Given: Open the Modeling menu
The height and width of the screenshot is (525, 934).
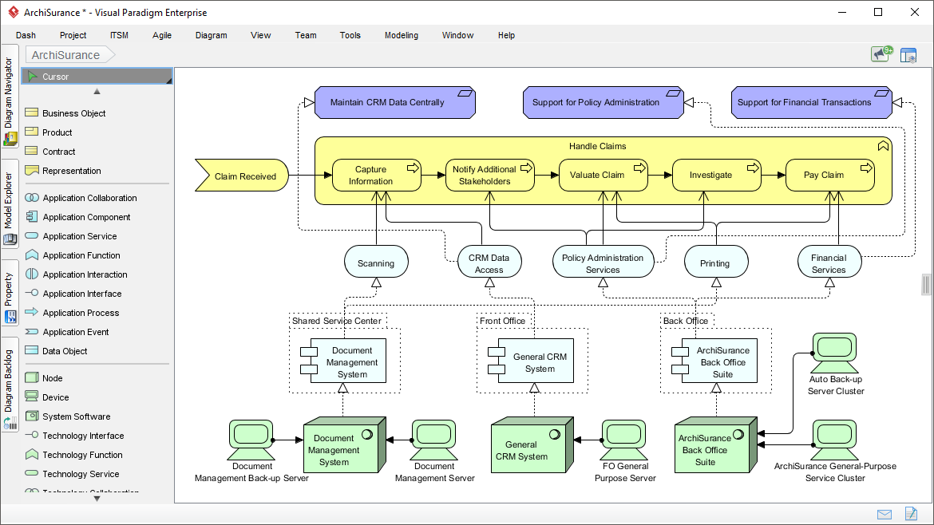Looking at the screenshot, I should [401, 35].
